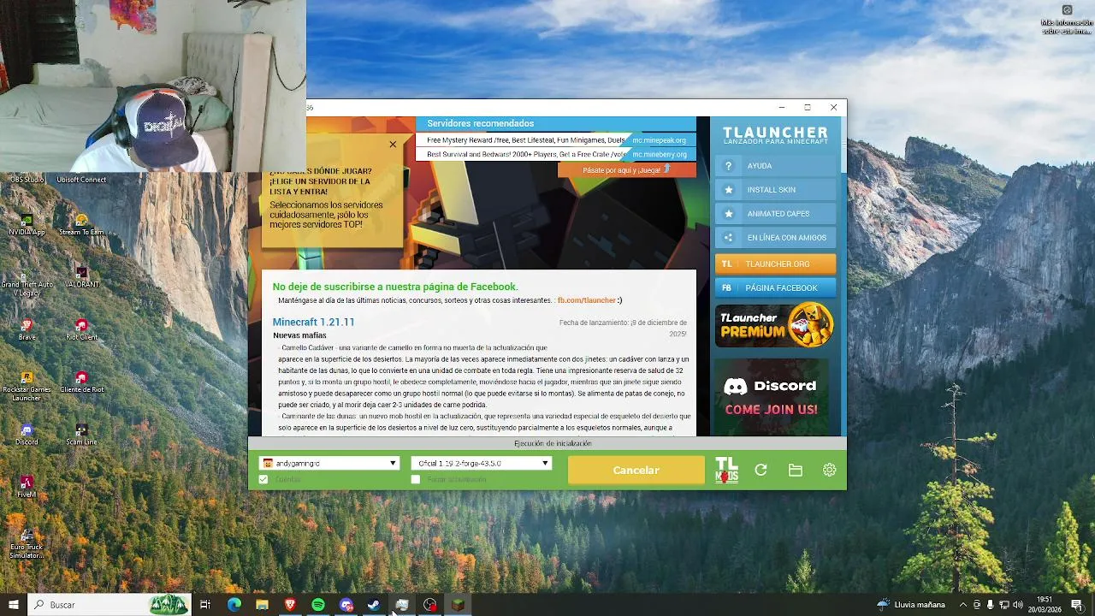Click the Minecraft block taskbar icon
This screenshot has width=1095, height=616.
coord(459,605)
